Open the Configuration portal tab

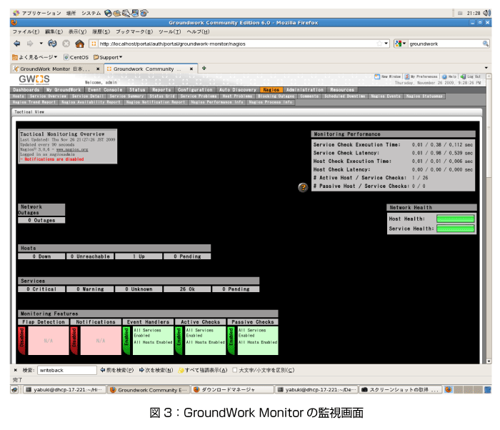[x=195, y=90]
